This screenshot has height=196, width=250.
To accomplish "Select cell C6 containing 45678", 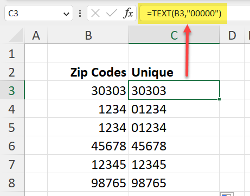I will tap(174, 146).
